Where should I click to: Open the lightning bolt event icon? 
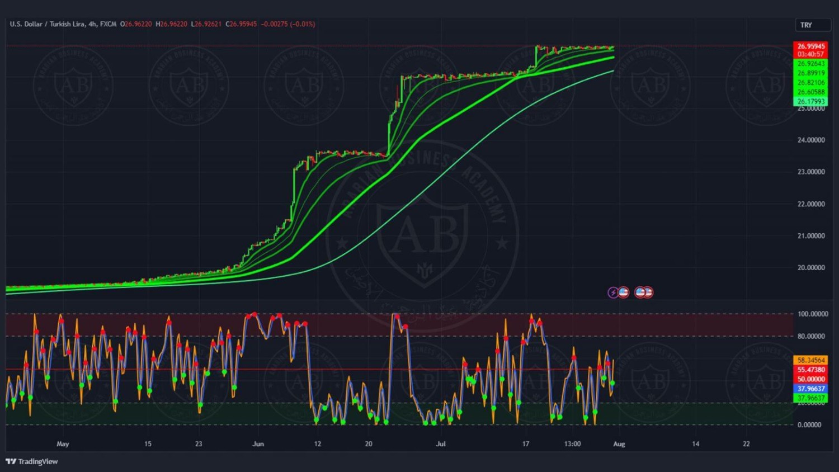point(613,292)
